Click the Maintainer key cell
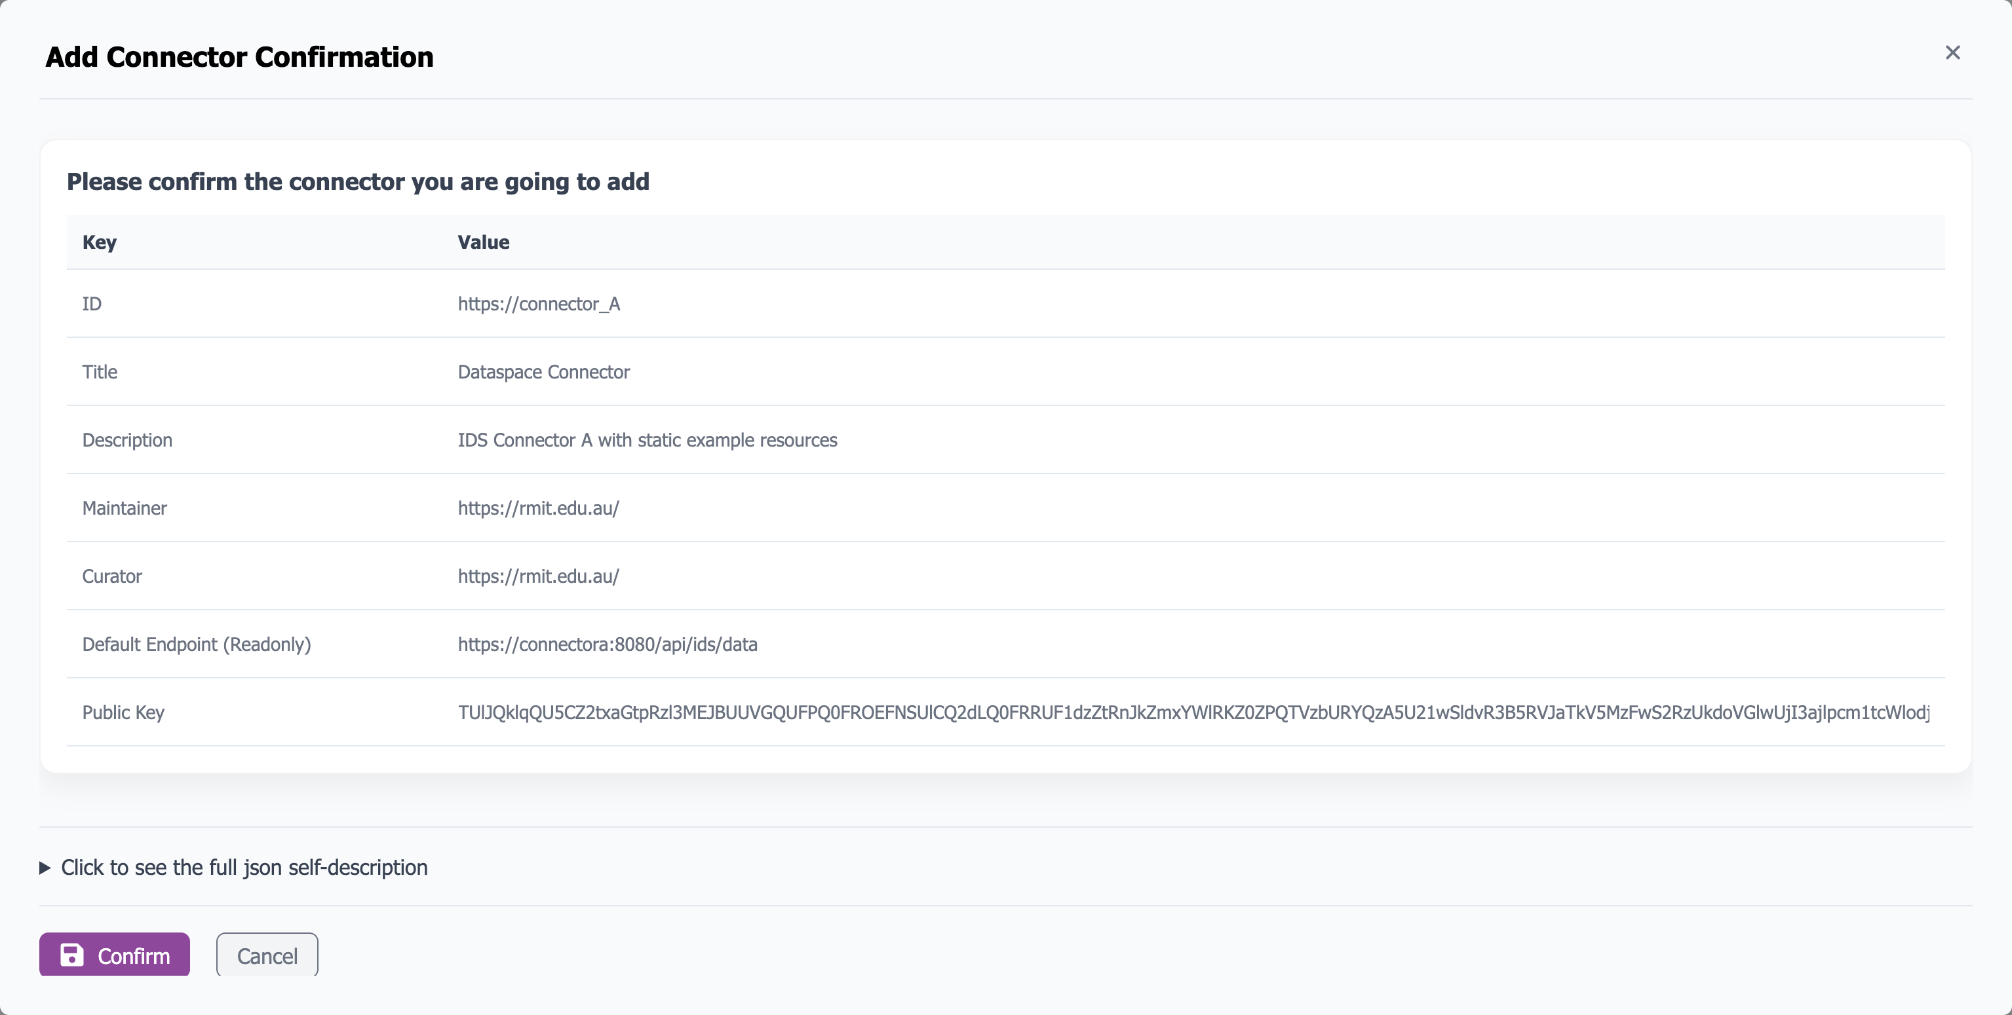The width and height of the screenshot is (2012, 1015). (x=124, y=508)
